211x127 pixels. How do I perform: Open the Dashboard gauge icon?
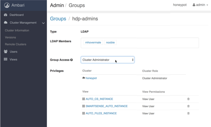pos(6,15)
